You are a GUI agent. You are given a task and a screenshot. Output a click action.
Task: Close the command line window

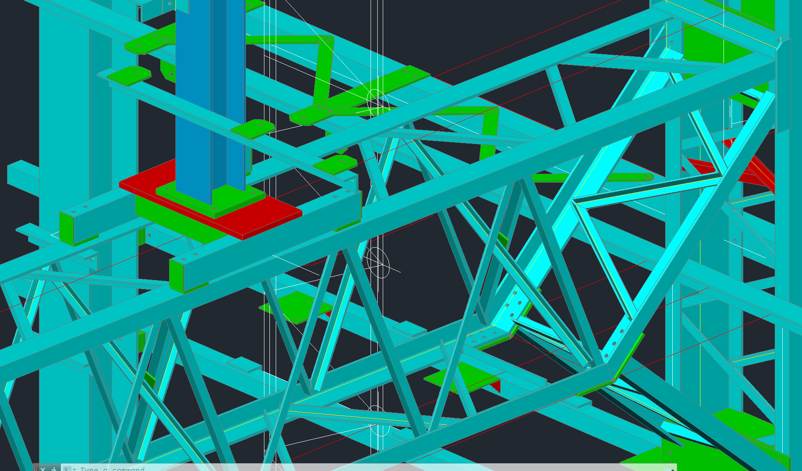click(43, 468)
